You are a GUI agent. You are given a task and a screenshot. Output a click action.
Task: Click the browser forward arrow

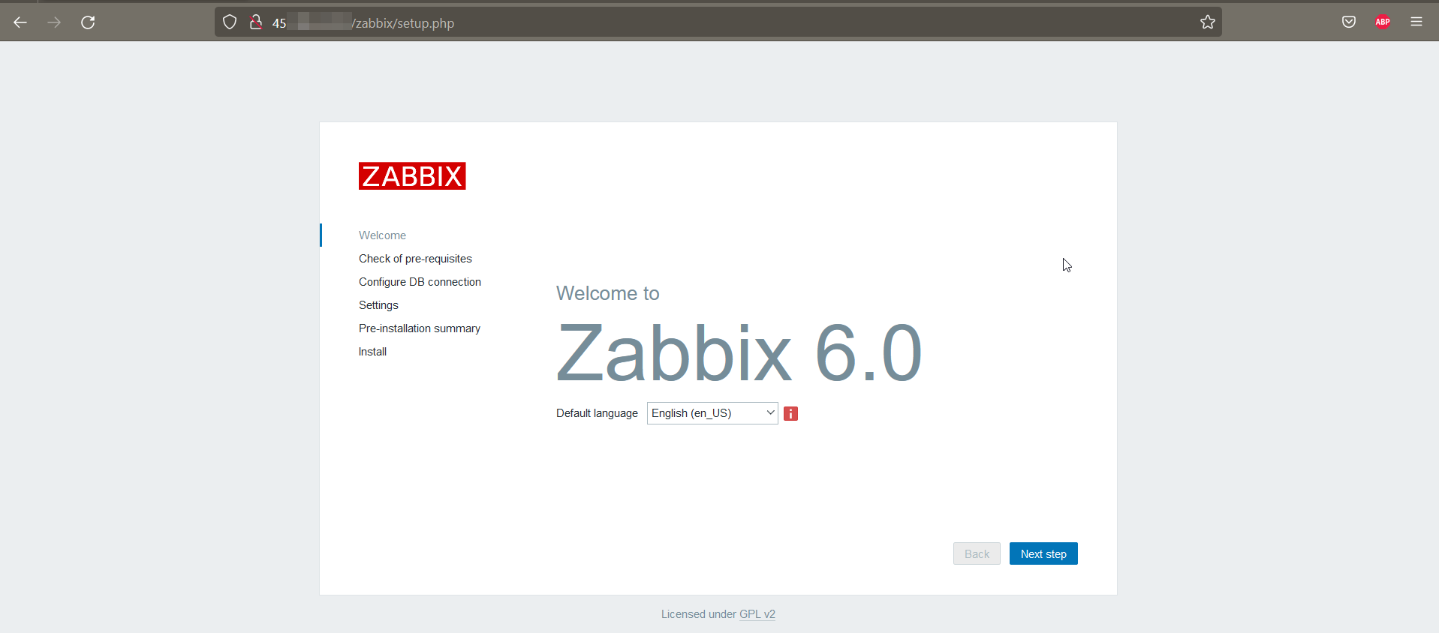coord(54,22)
